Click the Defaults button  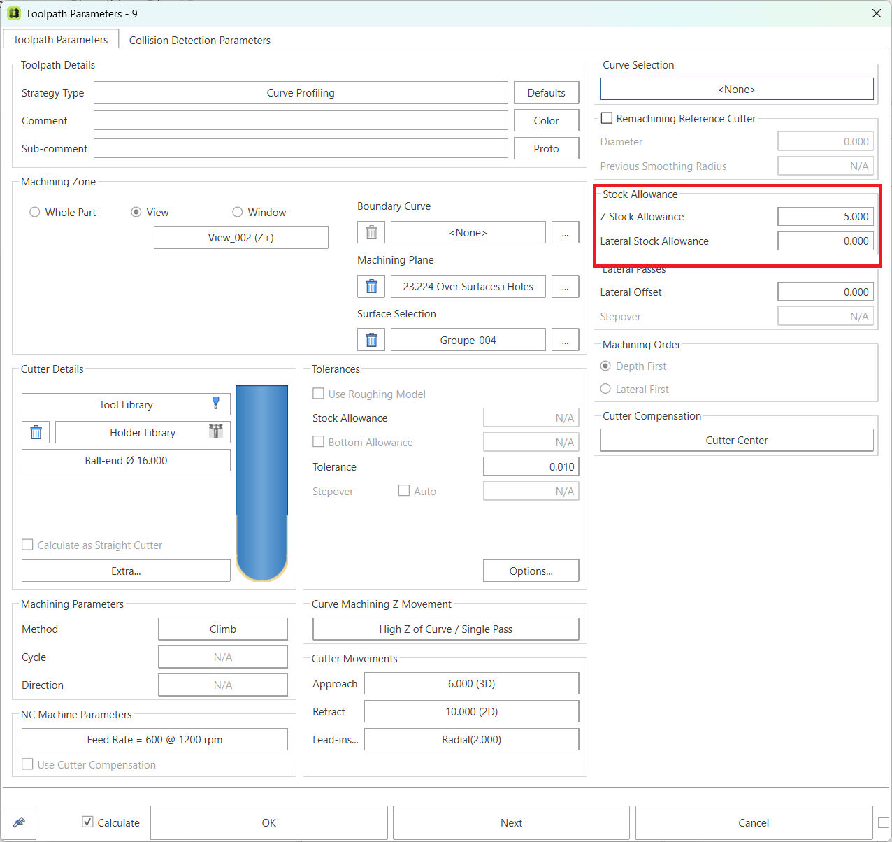547,92
